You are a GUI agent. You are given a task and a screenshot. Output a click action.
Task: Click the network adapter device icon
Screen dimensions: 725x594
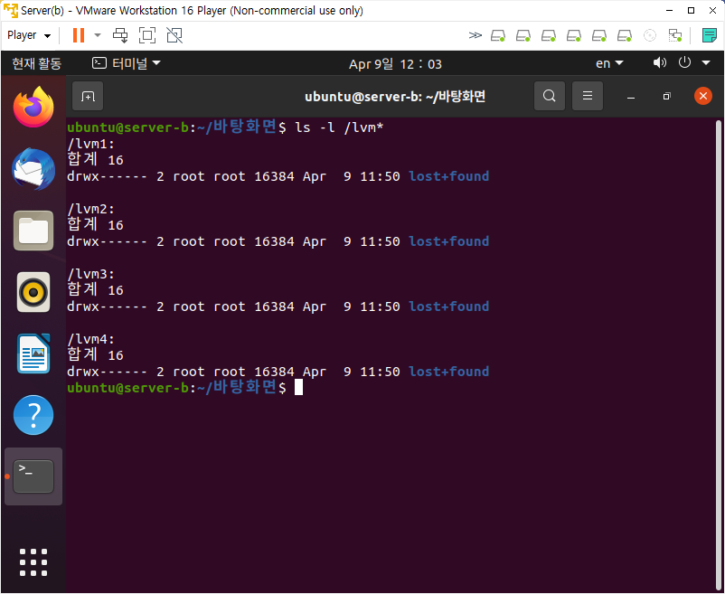(x=675, y=35)
